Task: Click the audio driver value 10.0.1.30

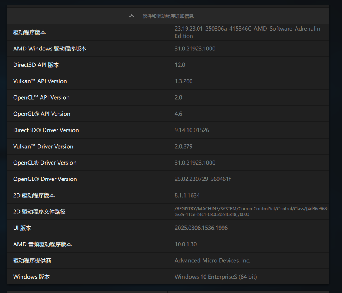Action: coord(186,244)
